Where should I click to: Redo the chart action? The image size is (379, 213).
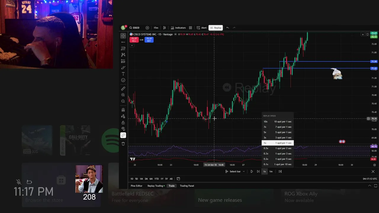(234, 28)
